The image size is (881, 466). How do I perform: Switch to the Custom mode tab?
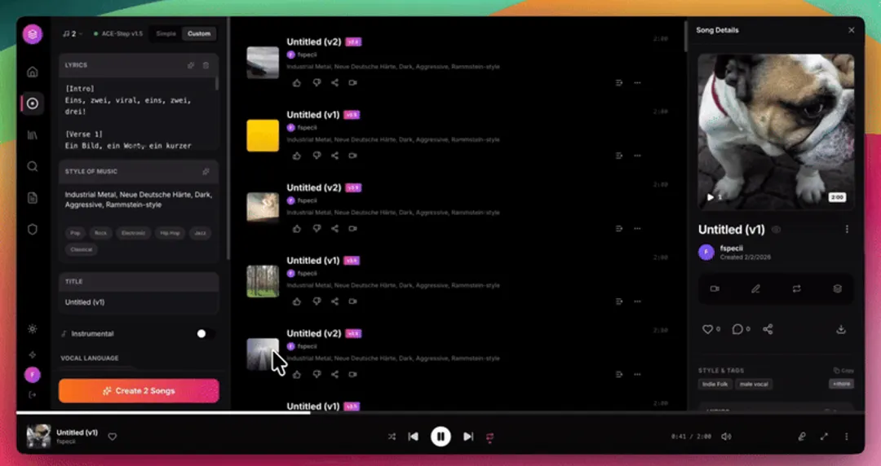click(199, 33)
